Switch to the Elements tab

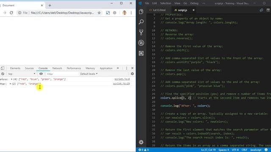[15, 68]
